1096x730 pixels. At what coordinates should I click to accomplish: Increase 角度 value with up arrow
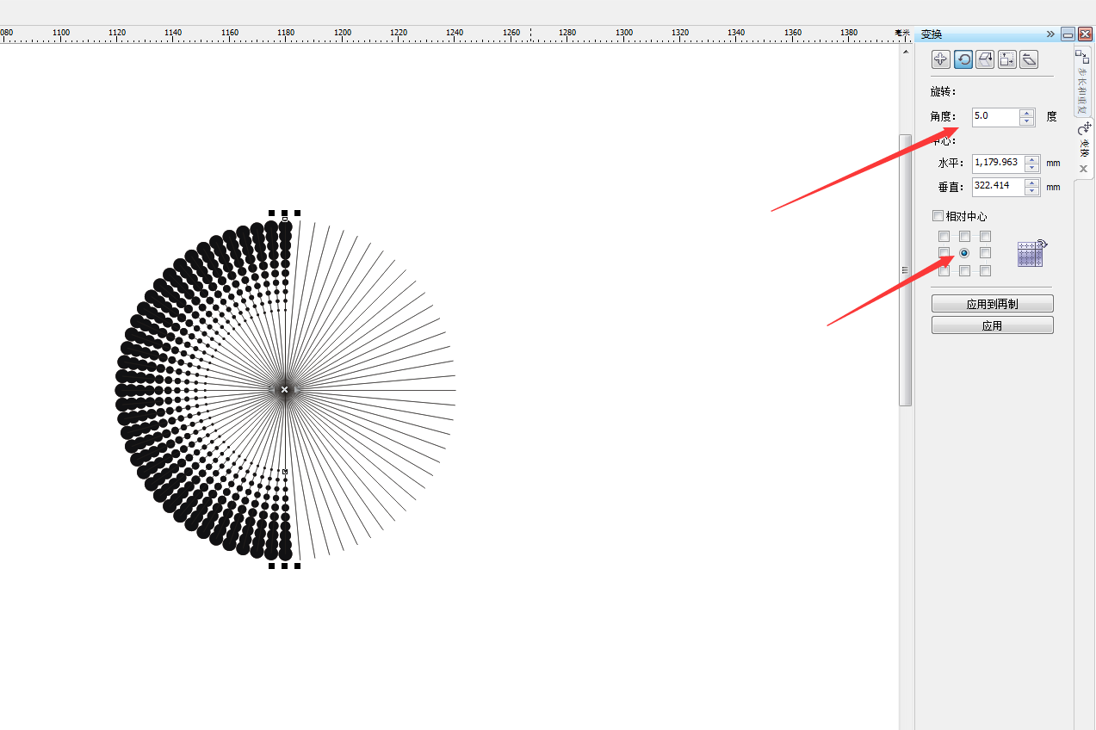click(1026, 113)
